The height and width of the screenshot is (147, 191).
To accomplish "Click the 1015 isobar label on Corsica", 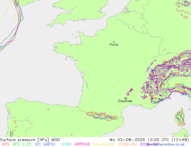I will tap(180, 125).
